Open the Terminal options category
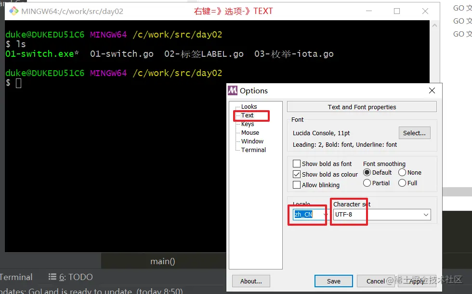 [x=253, y=150]
